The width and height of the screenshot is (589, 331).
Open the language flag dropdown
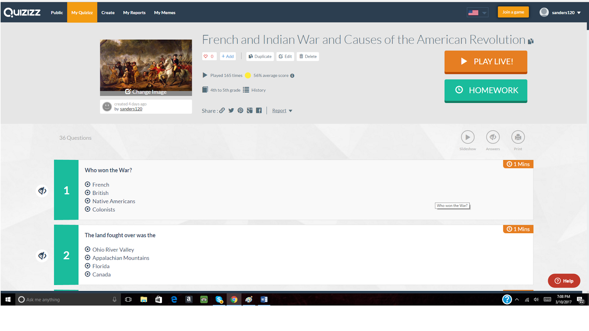477,13
